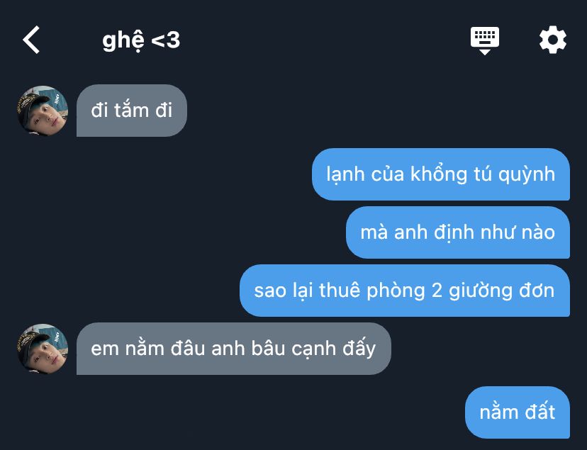Hide the keyboard with the keyboard icon
587x450 pixels.
point(484,40)
